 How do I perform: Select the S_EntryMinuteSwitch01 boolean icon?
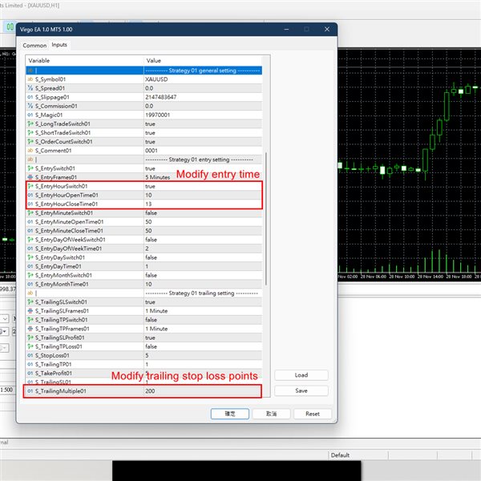point(30,212)
